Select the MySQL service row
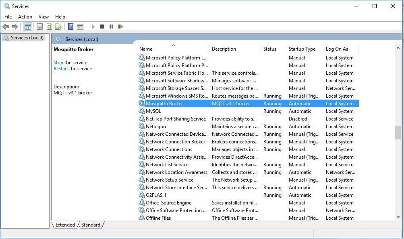This screenshot has height=239, width=404. [153, 111]
